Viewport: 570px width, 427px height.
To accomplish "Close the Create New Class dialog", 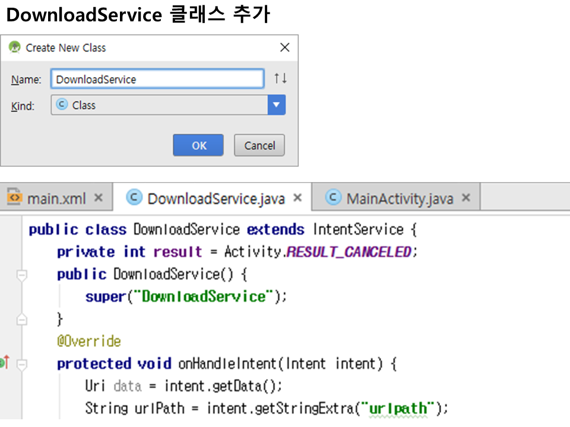I will (x=284, y=48).
